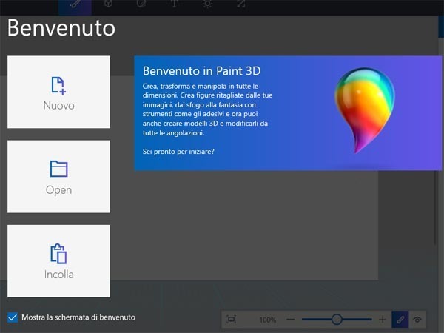This screenshot has width=444, height=333.
Task: Open the Effects sun icon in the top bar
Action: [x=207, y=4]
